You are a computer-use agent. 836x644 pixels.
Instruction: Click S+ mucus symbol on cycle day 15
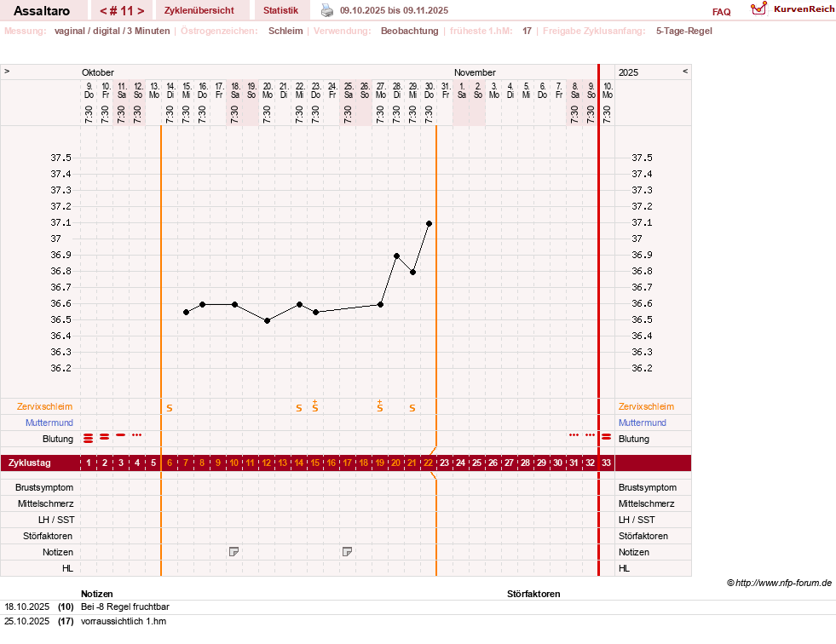pyautogui.click(x=315, y=405)
